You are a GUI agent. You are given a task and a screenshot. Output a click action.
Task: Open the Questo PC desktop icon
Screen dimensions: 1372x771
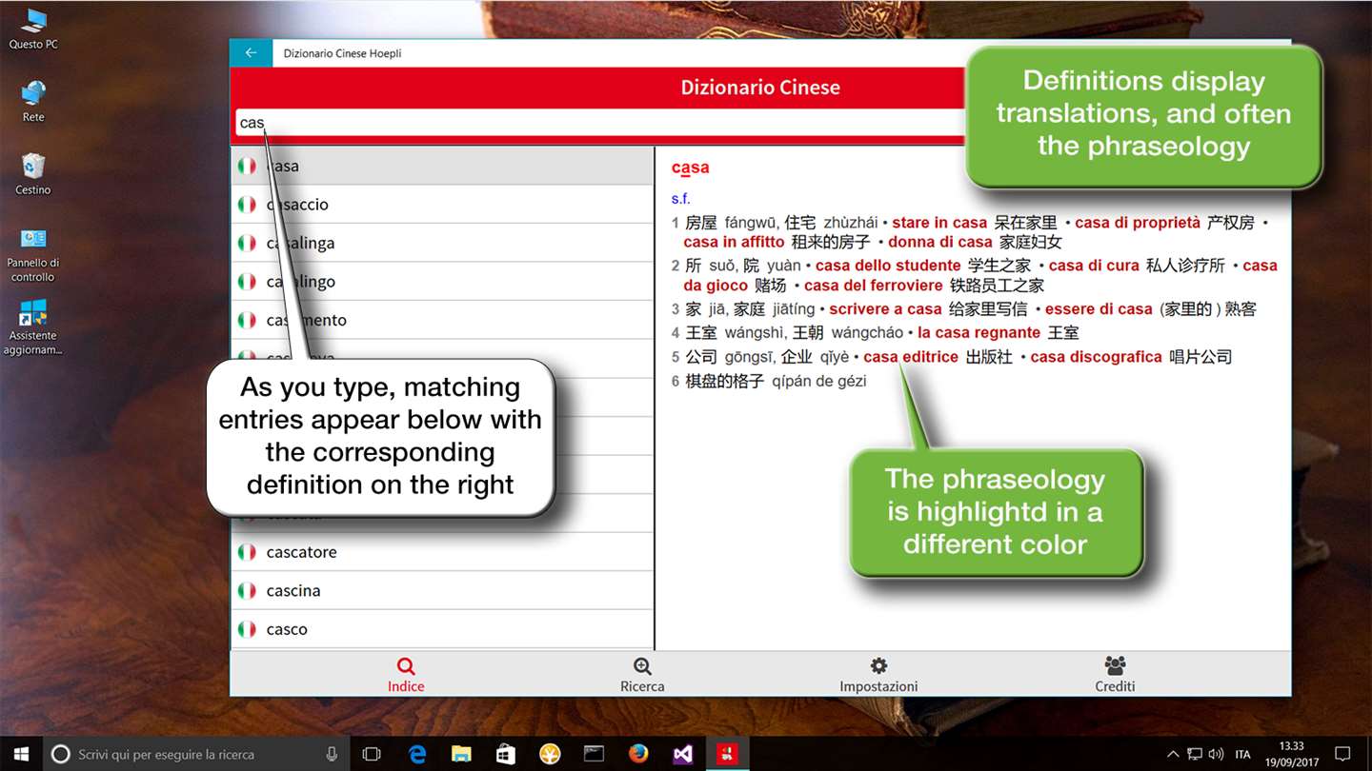[33, 30]
